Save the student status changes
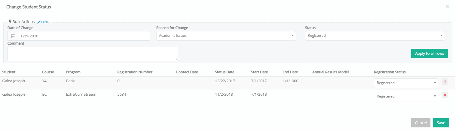This screenshot has height=131, width=456. 441,123
